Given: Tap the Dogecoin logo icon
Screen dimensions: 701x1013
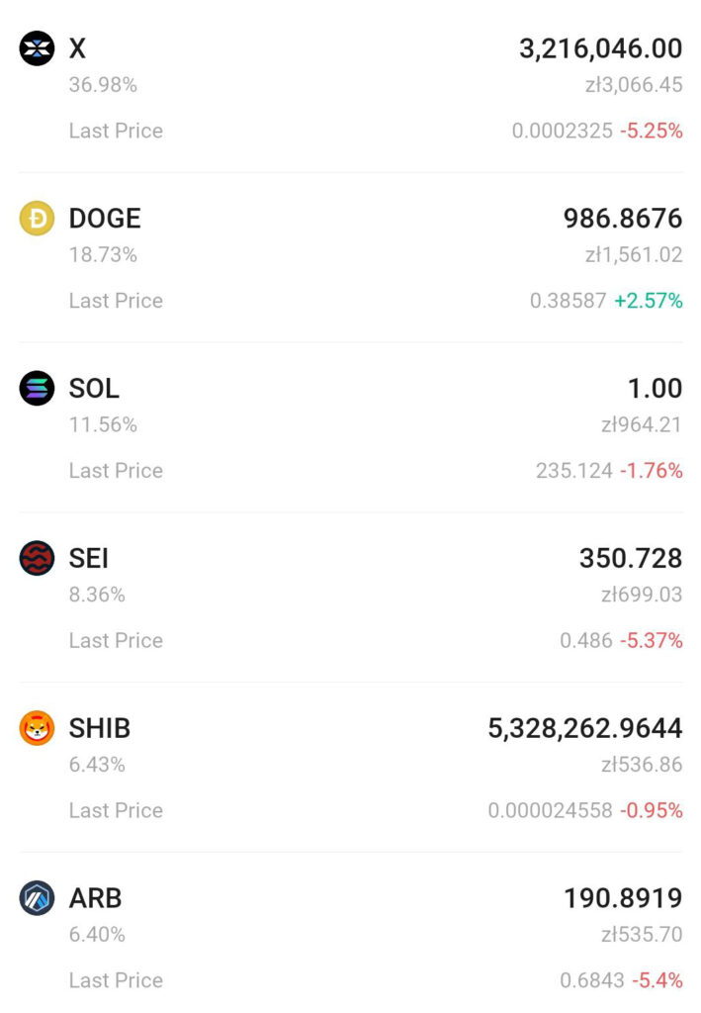Looking at the screenshot, I should 37,219.
